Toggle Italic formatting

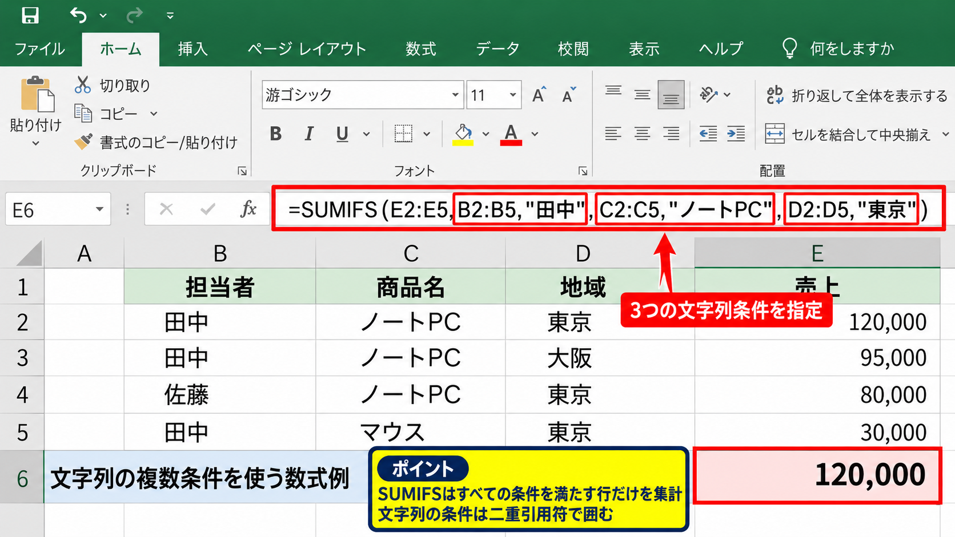309,134
